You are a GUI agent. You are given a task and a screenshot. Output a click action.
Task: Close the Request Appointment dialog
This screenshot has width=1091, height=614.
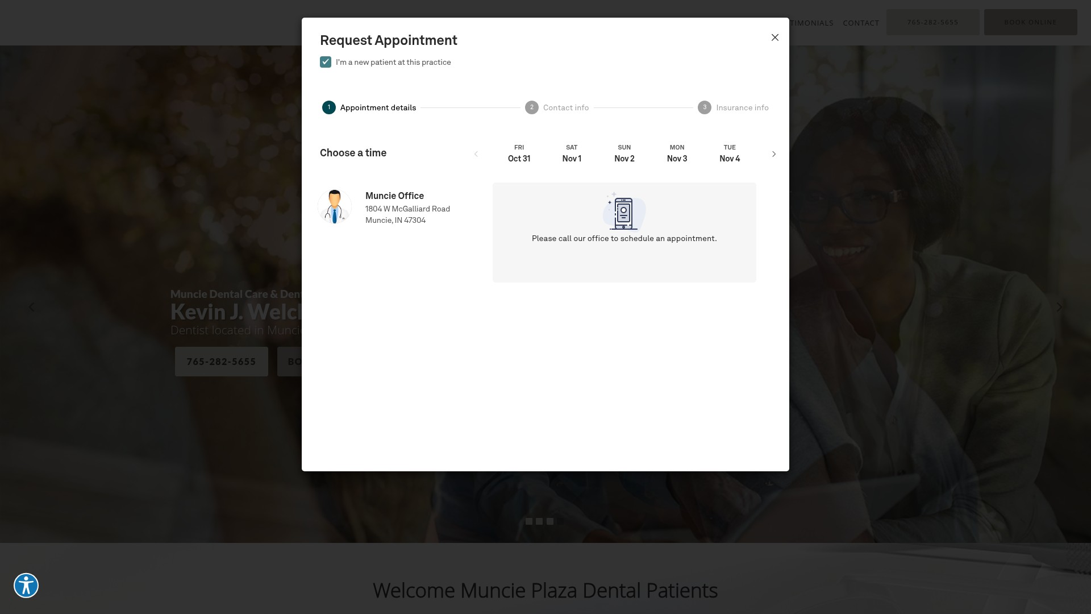coord(774,38)
